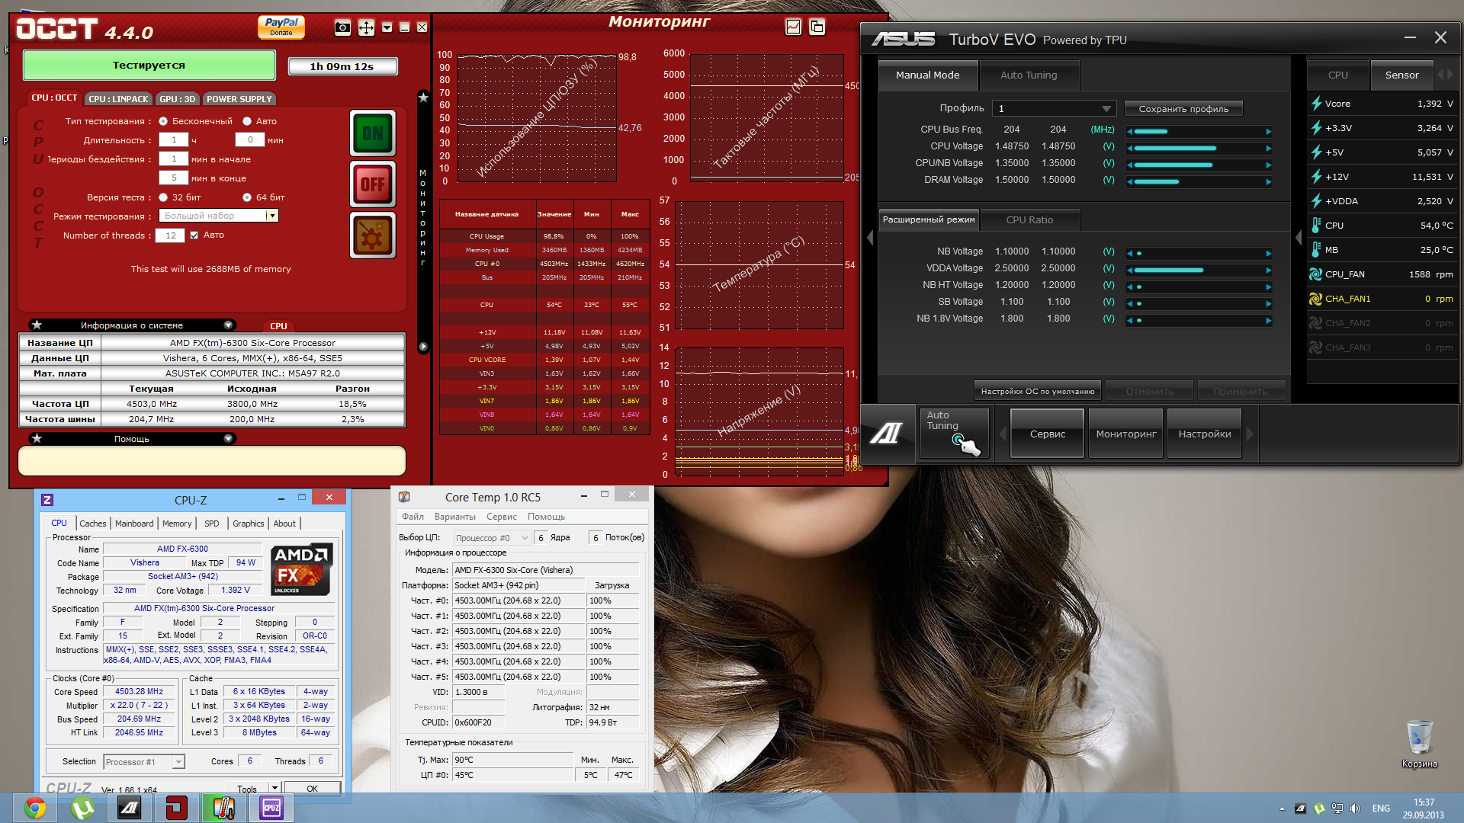Uncheck the Авто threads checkbox
Image resolution: width=1464 pixels, height=823 pixels.
coord(194,235)
